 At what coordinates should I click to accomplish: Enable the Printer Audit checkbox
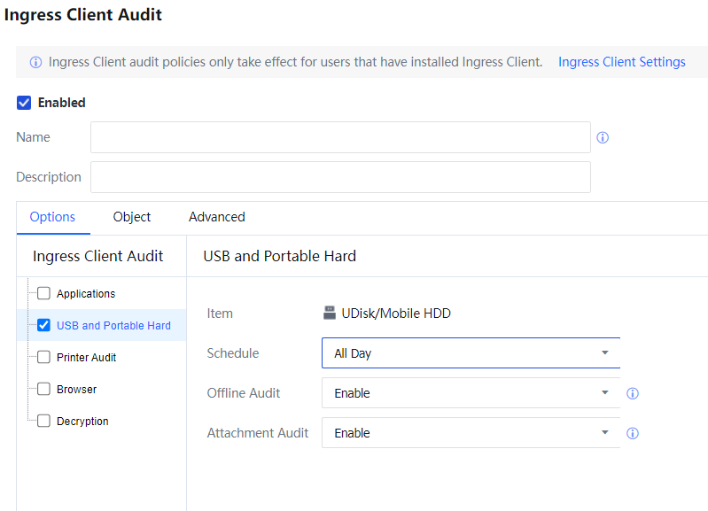(x=43, y=357)
